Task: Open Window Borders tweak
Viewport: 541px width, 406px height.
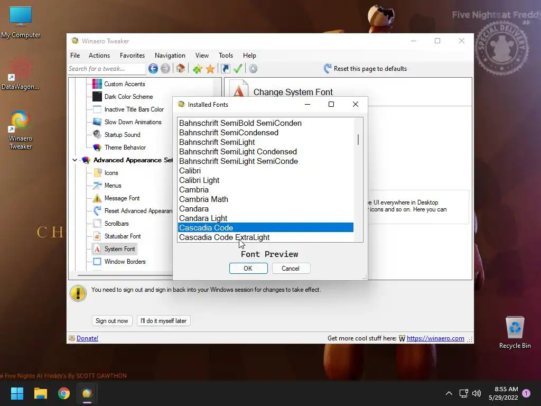Action: 125,262
